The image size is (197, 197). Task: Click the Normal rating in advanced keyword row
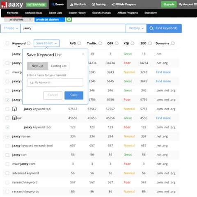click(129, 173)
